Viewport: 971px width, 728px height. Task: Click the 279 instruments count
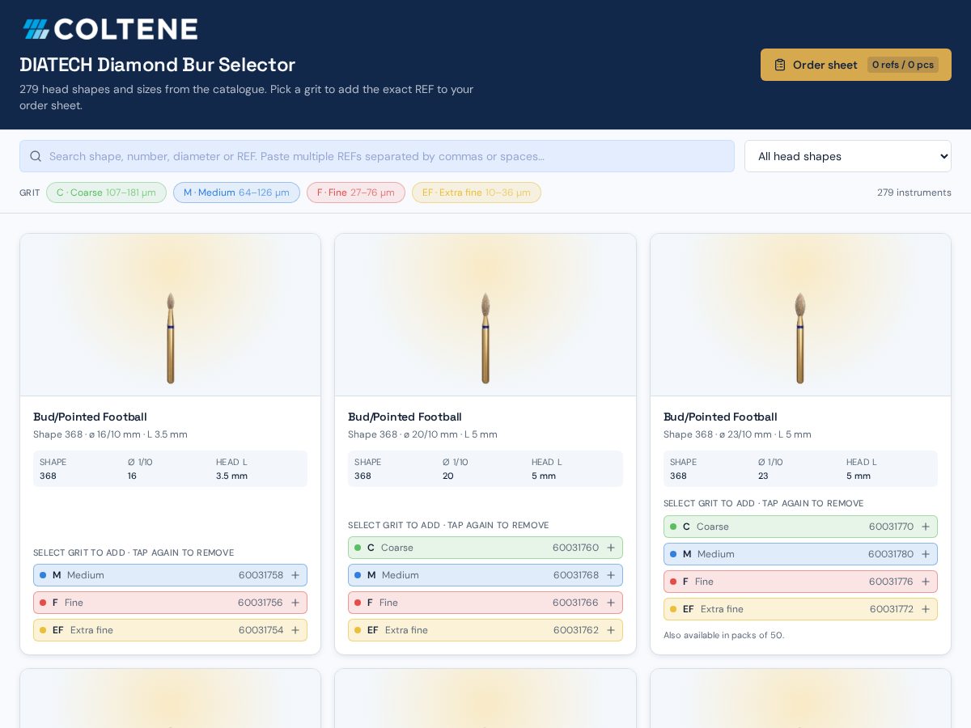[914, 193]
